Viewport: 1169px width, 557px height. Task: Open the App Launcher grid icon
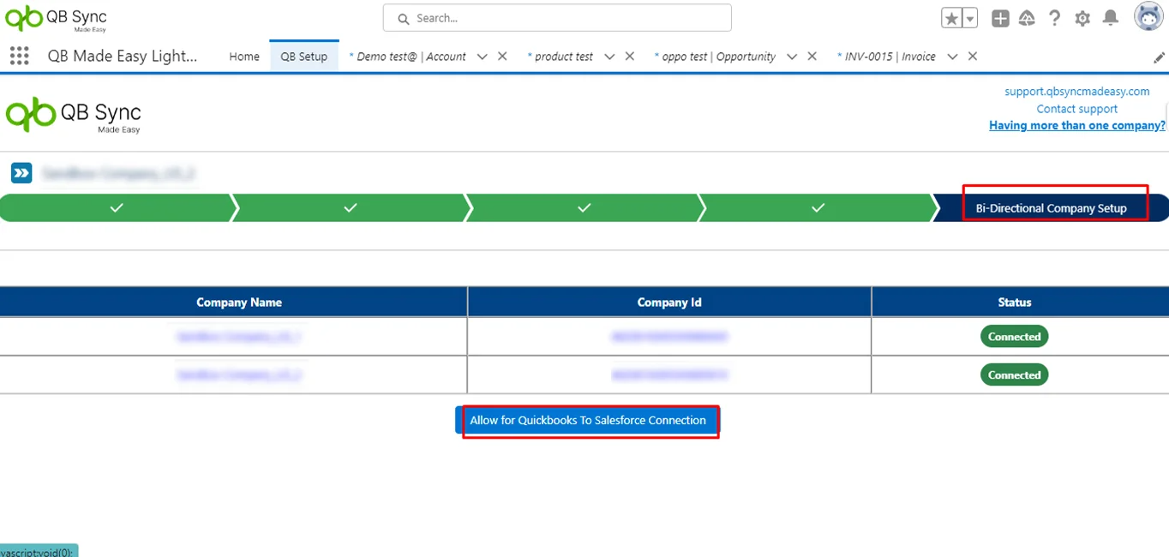[x=19, y=56]
